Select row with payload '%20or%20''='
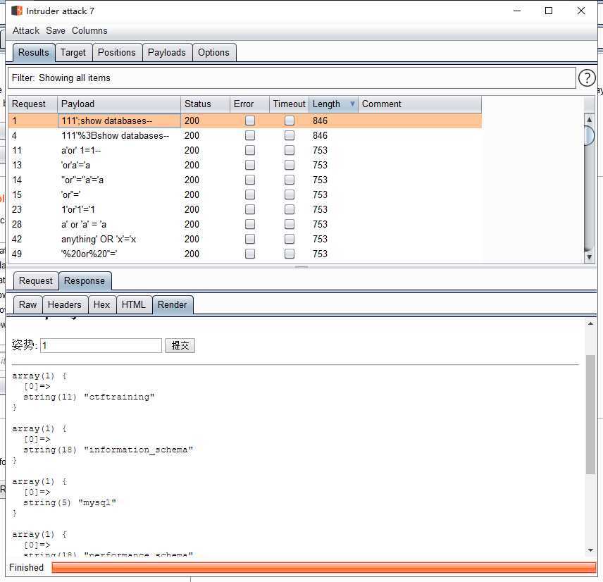The image size is (603, 582). 244,254
